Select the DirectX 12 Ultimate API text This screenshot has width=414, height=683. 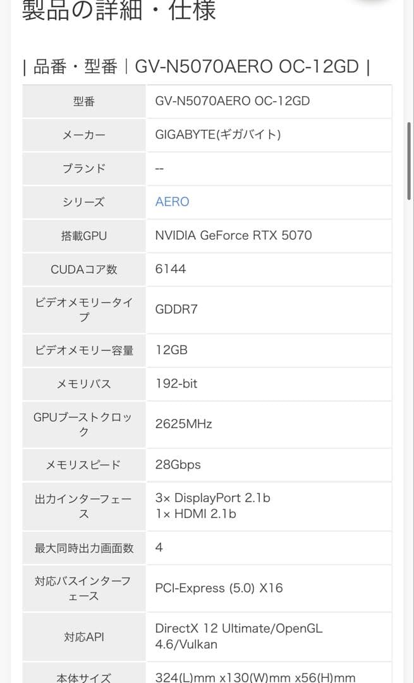coord(238,628)
